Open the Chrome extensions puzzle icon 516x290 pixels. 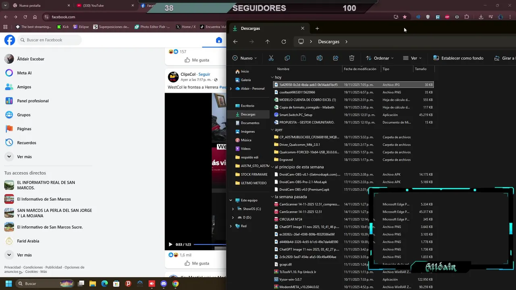coord(467,17)
